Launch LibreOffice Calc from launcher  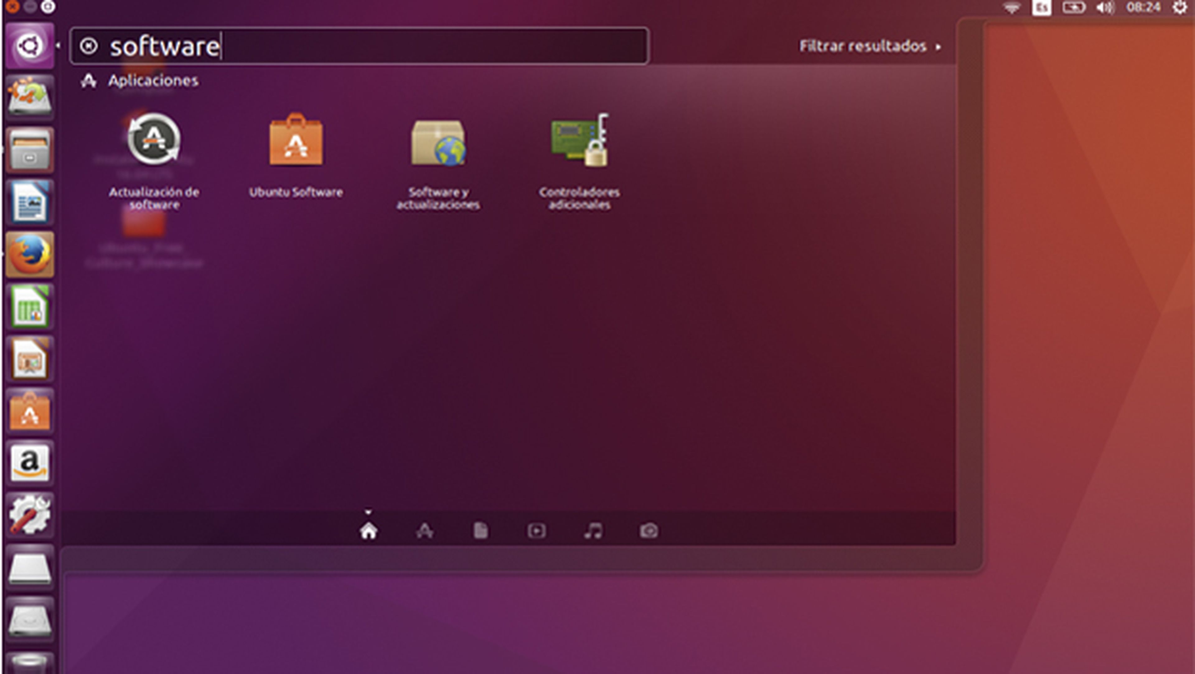(x=30, y=307)
